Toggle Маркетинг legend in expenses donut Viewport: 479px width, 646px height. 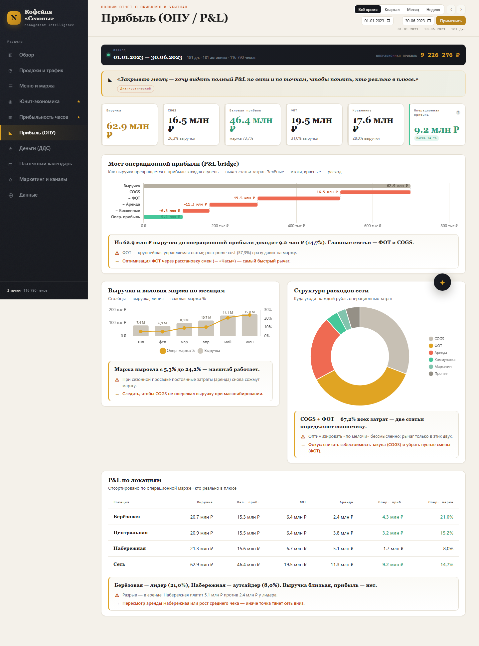click(441, 367)
